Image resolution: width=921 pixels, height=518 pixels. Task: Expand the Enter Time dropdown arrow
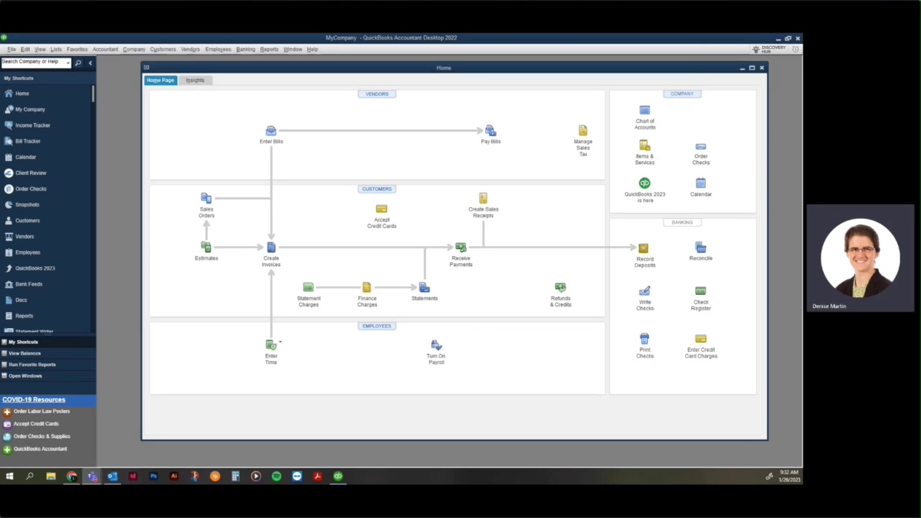[x=280, y=342]
